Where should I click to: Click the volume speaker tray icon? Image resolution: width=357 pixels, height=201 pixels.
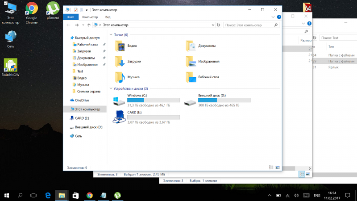coord(296,196)
